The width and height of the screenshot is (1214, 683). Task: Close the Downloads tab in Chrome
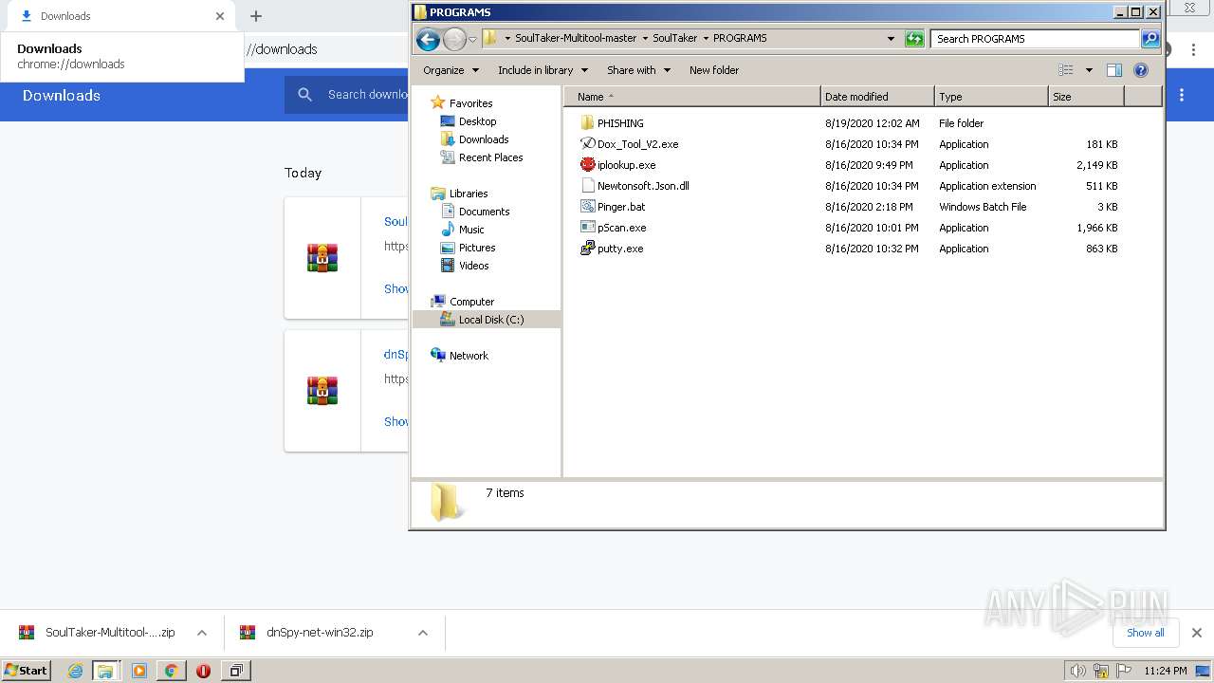click(220, 16)
